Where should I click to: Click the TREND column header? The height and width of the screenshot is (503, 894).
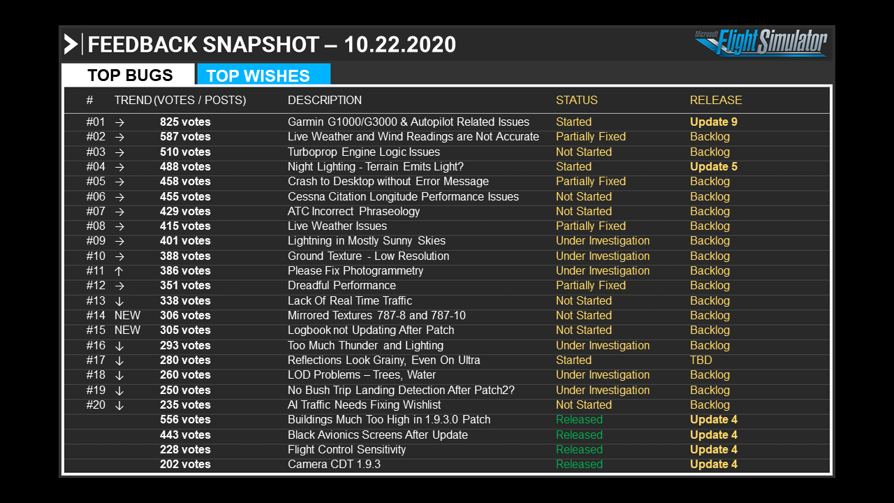(133, 100)
